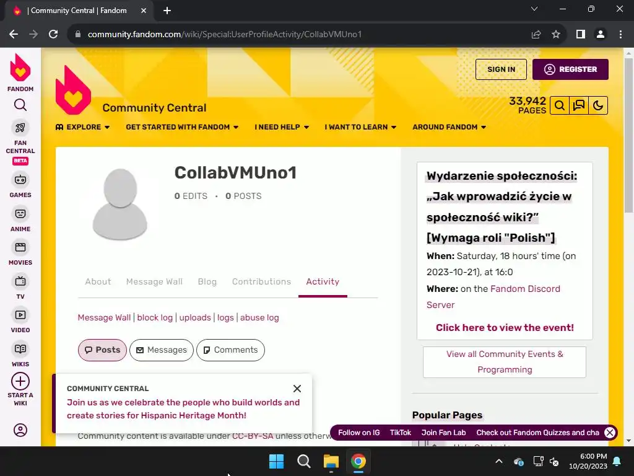
Task: Open Chrome's tab search chevron
Action: point(534,9)
